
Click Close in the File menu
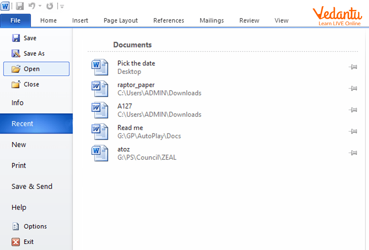click(x=31, y=84)
